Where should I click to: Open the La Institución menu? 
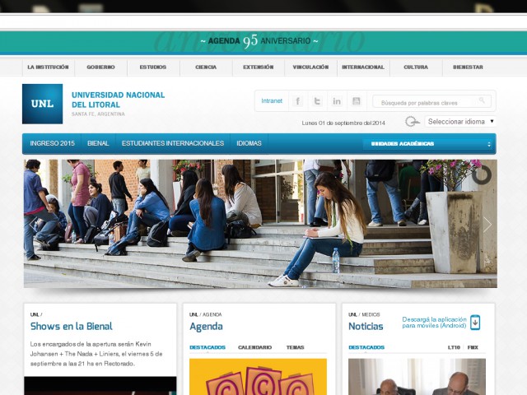pyautogui.click(x=48, y=67)
